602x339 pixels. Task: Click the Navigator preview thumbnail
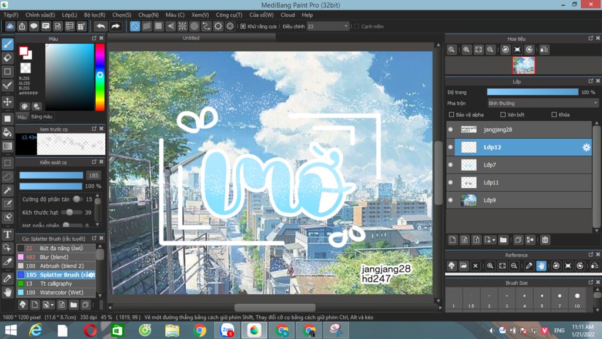click(x=523, y=65)
